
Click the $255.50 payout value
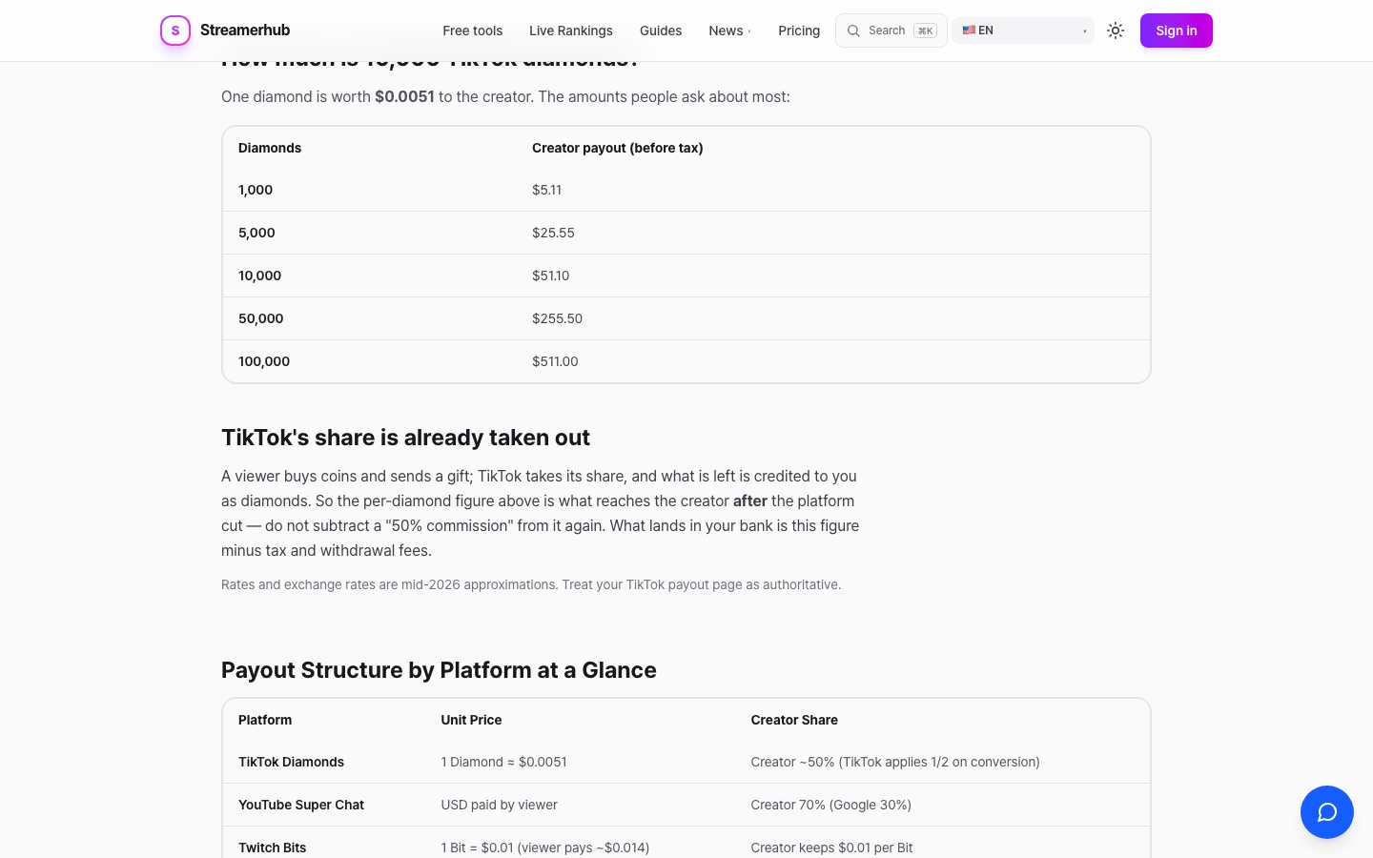tap(557, 318)
